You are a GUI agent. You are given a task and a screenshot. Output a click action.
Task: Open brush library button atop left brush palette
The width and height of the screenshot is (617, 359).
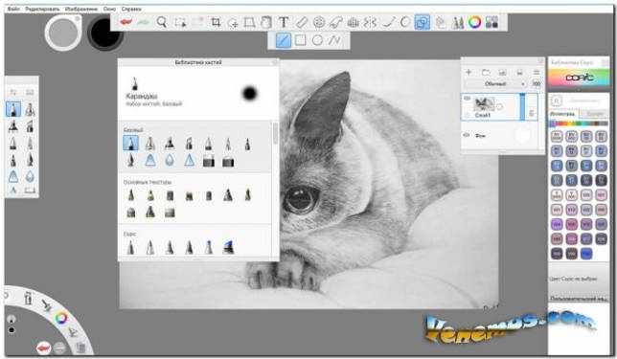point(13,93)
